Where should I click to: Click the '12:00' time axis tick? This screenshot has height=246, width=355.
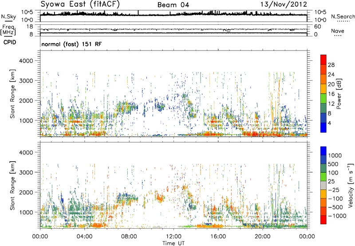tap(174, 237)
